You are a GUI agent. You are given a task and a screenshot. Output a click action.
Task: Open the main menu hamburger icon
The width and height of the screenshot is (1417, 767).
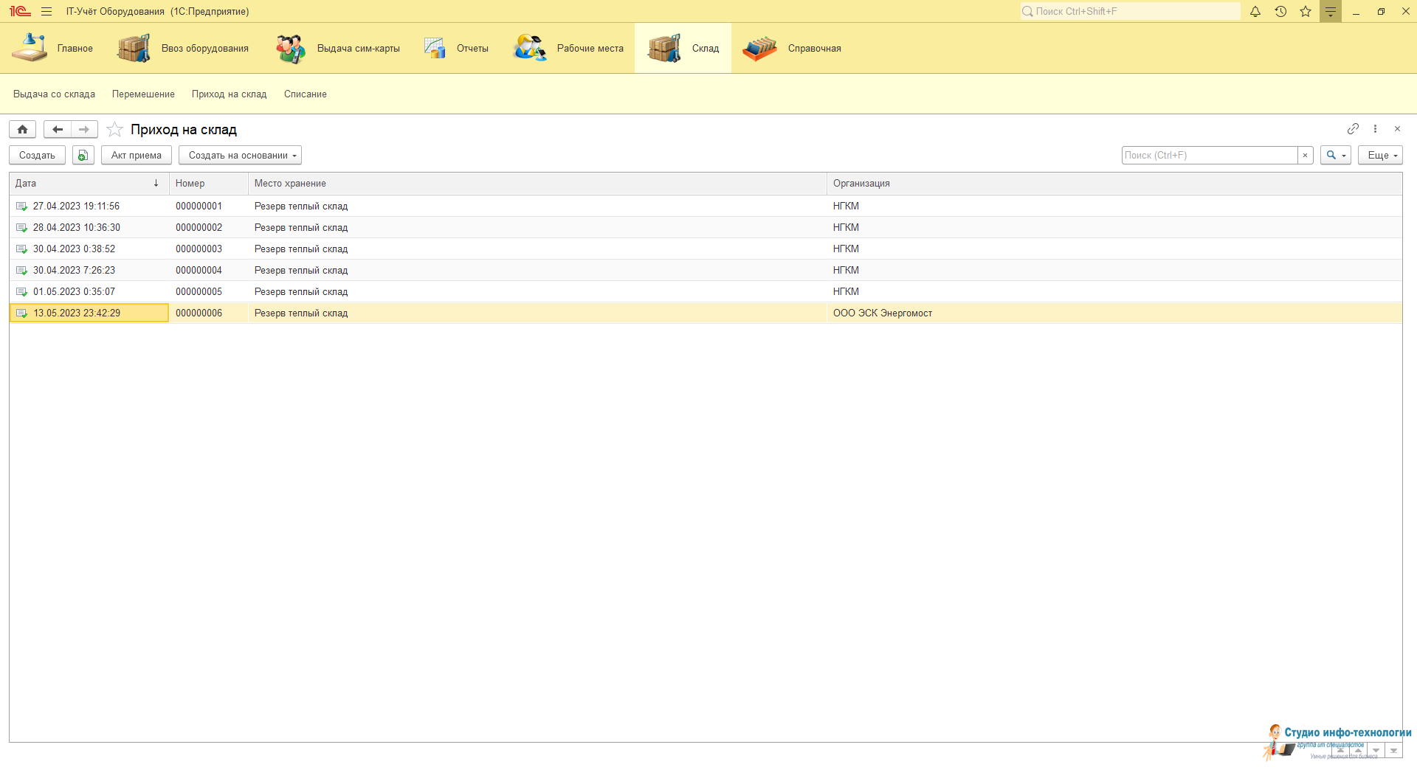point(46,12)
